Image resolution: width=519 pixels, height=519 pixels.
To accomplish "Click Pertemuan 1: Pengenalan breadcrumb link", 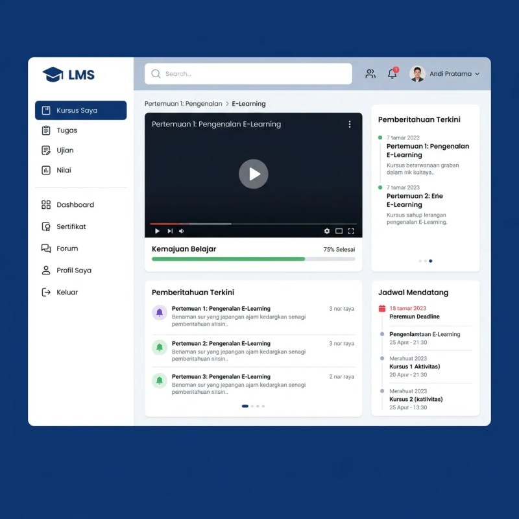I will tap(184, 104).
